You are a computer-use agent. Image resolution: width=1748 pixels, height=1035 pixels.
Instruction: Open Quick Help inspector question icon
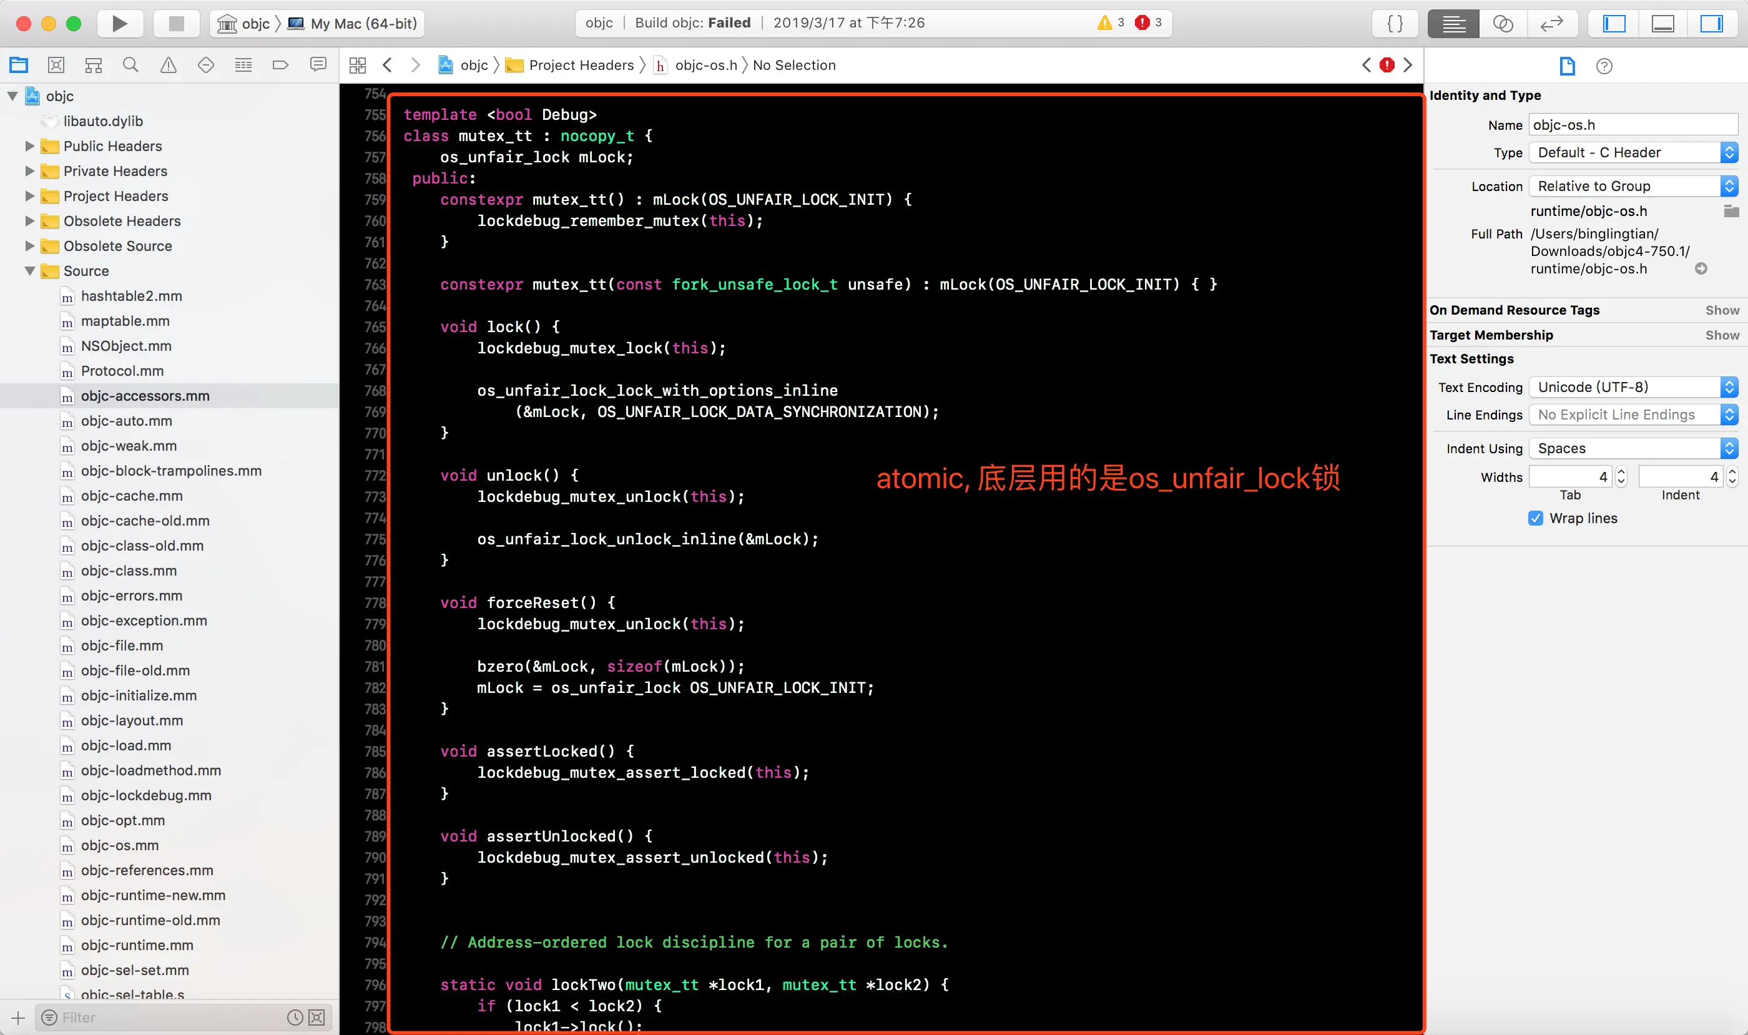(1604, 66)
